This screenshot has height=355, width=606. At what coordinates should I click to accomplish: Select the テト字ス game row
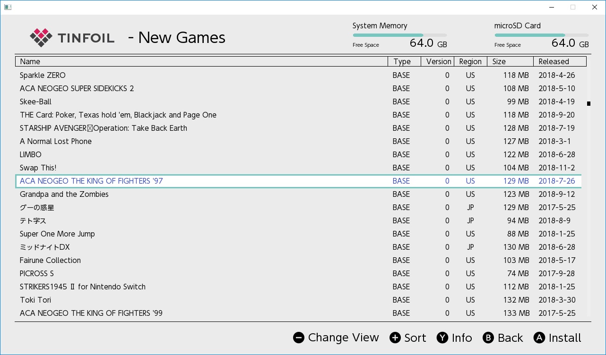coord(299,220)
